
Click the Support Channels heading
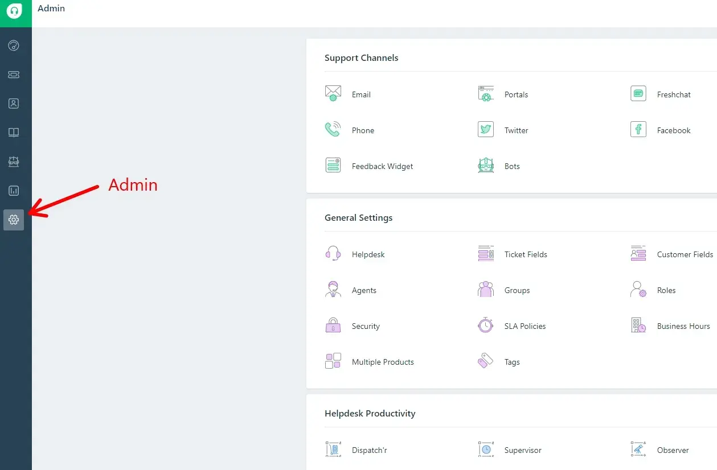click(x=361, y=58)
